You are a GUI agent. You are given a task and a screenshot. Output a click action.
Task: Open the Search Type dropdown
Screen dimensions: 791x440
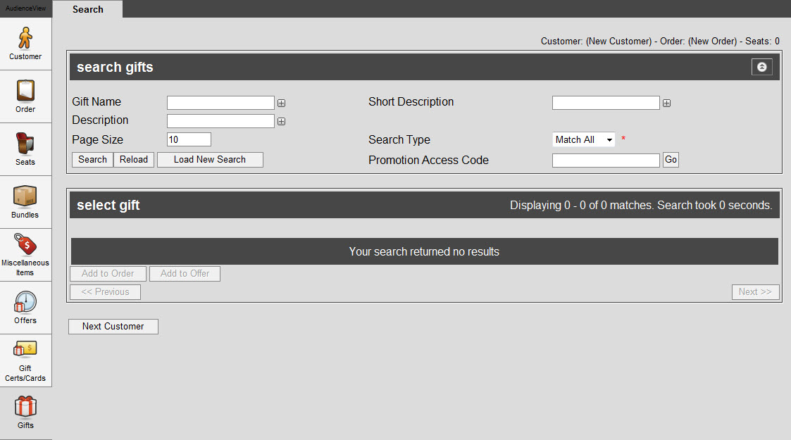(584, 139)
